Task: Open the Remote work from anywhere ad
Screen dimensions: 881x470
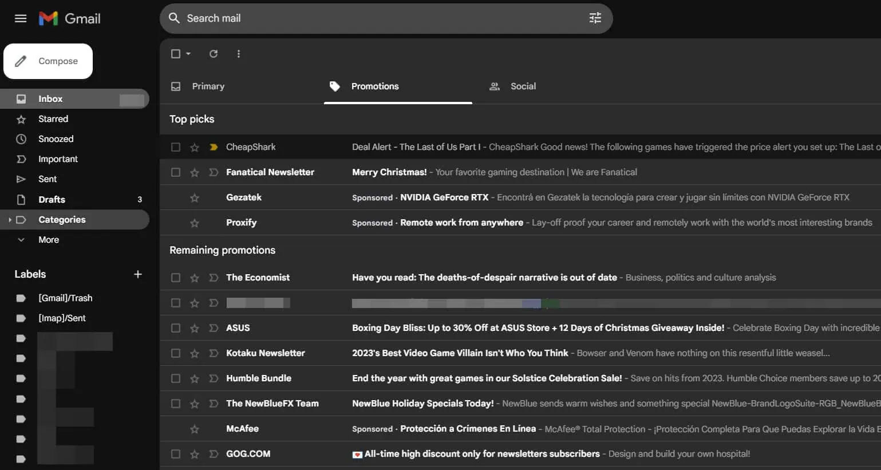Action: tap(520, 223)
